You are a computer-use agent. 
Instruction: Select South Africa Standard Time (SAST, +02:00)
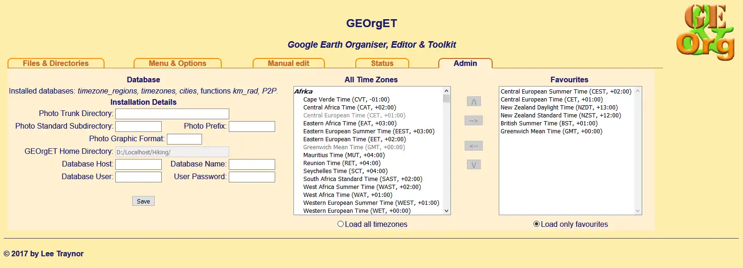(x=363, y=179)
